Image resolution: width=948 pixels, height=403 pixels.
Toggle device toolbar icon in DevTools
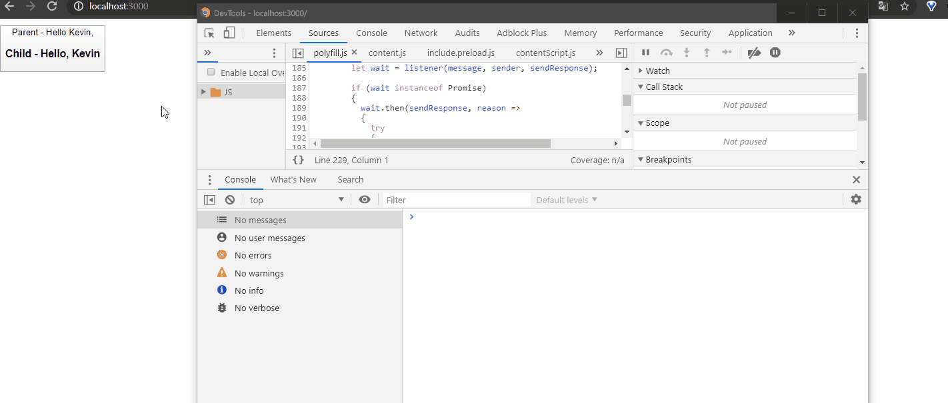point(229,33)
